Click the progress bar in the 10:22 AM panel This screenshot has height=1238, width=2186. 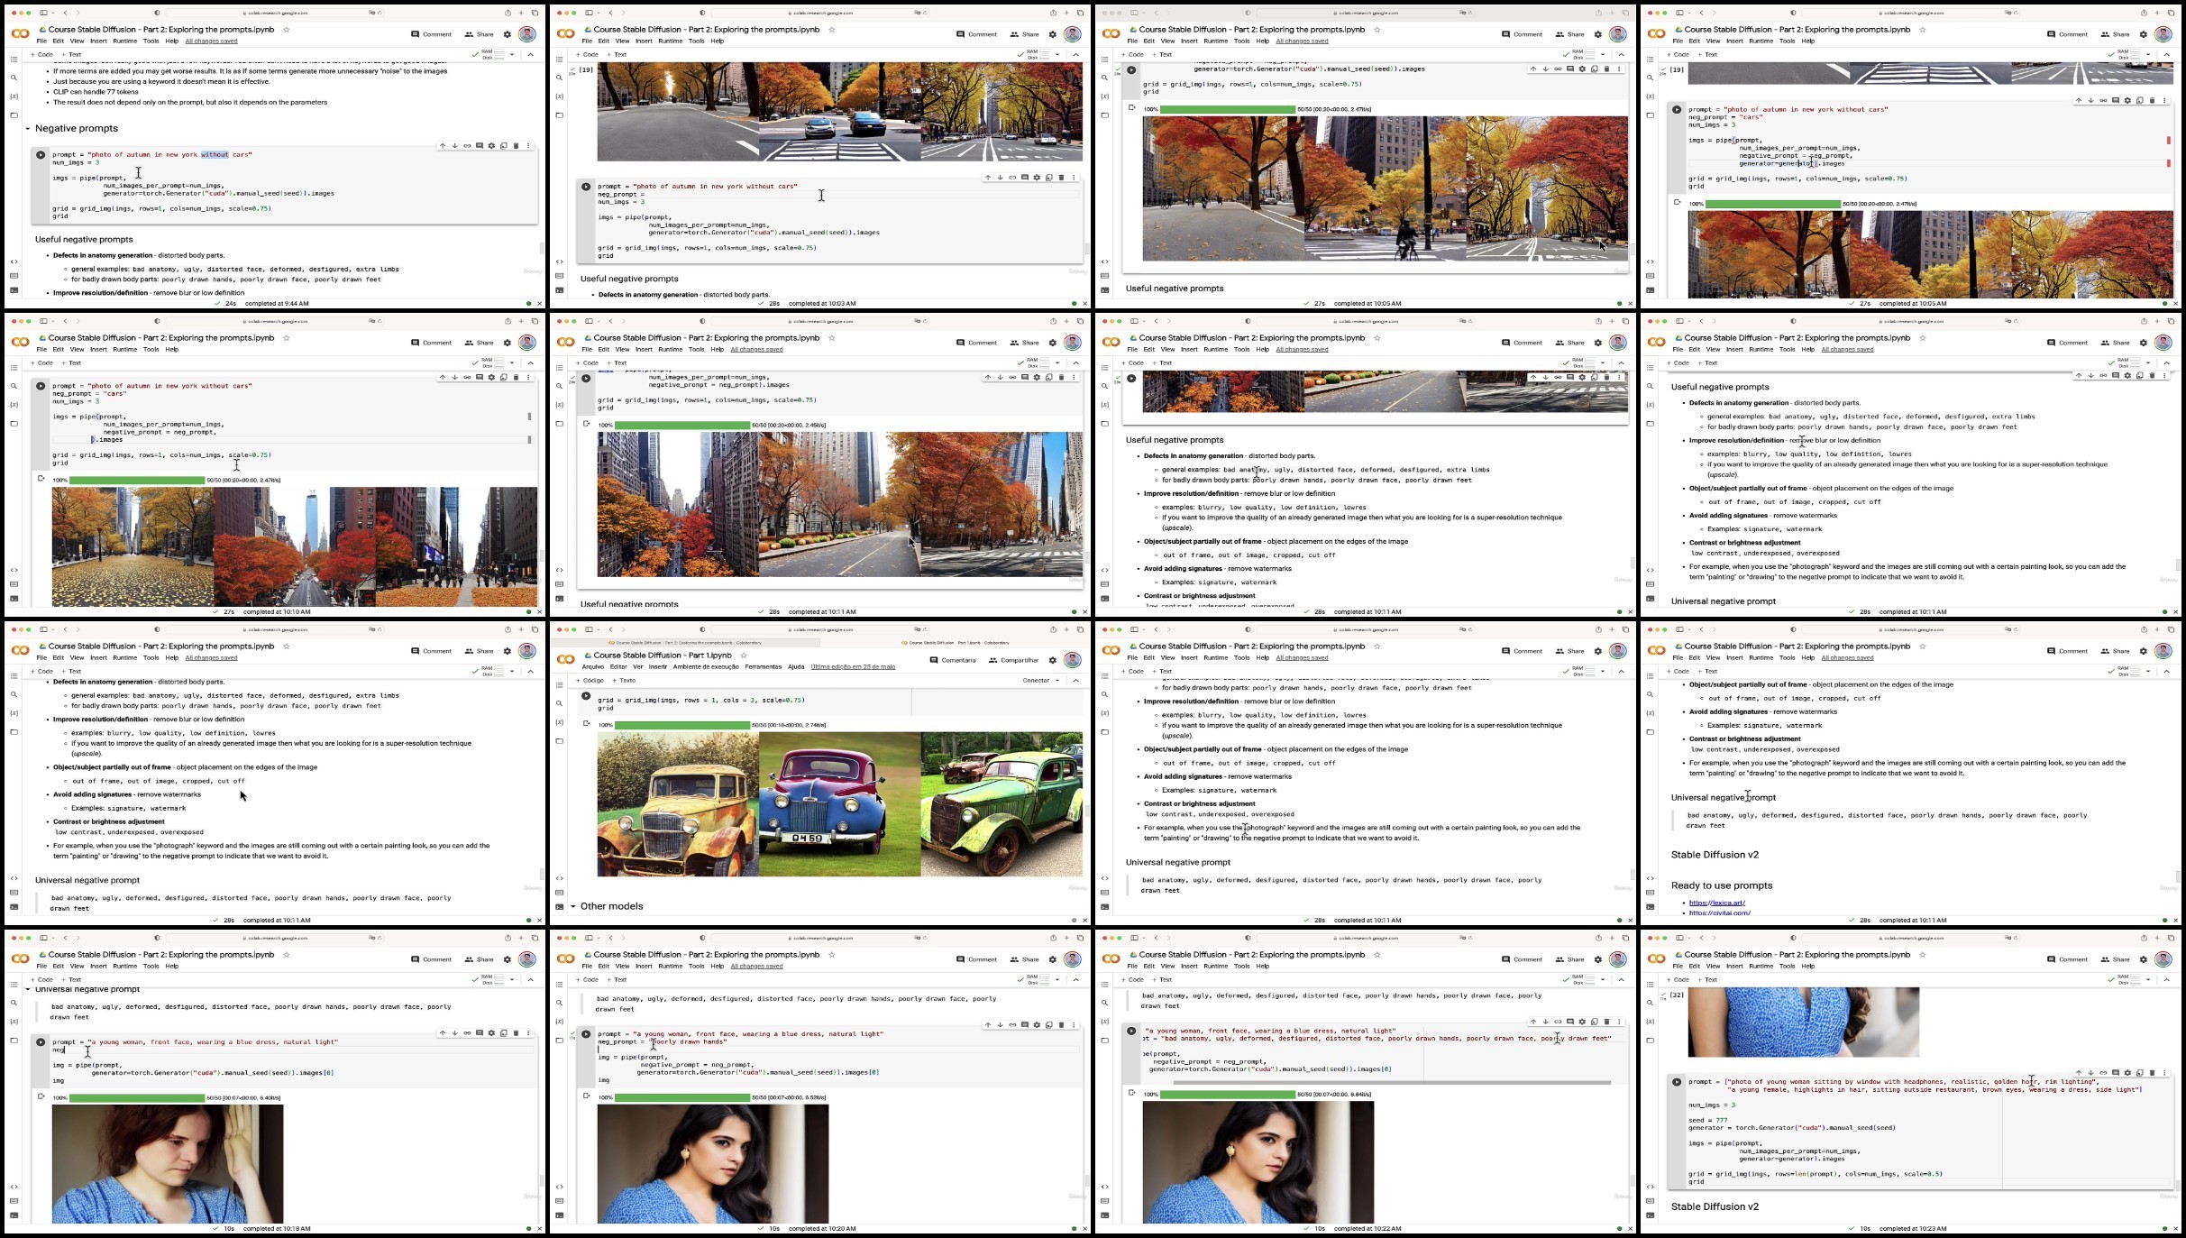point(1228,1095)
